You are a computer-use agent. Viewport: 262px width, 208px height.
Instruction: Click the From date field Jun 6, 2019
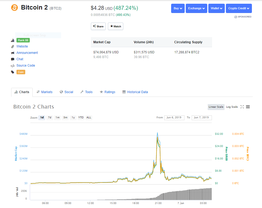(174, 118)
